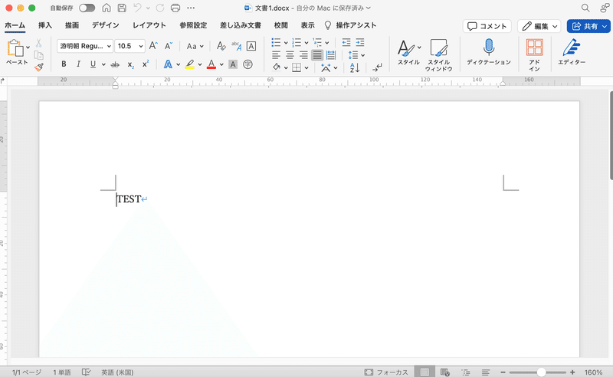613x377 pixels.
Task: Open the Design tab
Action: pos(106,25)
